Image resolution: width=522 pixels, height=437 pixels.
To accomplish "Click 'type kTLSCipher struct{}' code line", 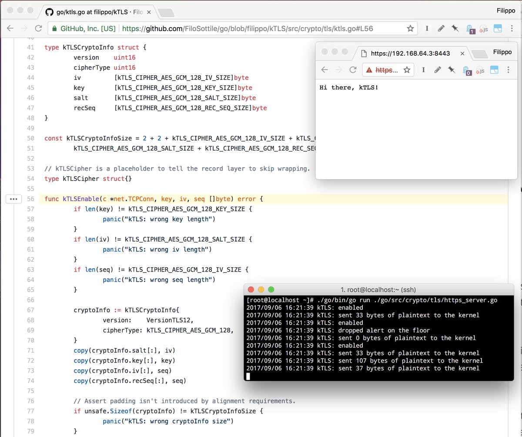I will (88, 179).
